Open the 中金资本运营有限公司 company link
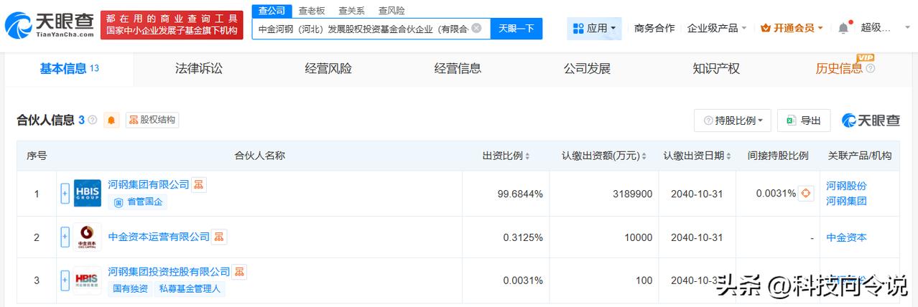This screenshot has height=307, width=918. tap(159, 236)
